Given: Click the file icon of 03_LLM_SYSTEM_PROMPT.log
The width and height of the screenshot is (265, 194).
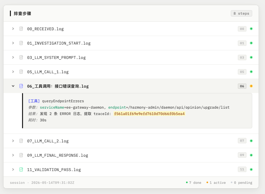Looking at the screenshot, I should [21, 57].
